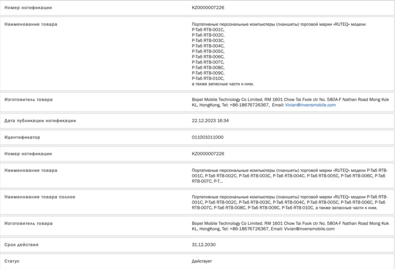The height and width of the screenshot is (269, 395).
Task: Select model line Р-Таб RTB-006C
Action: [208, 57]
